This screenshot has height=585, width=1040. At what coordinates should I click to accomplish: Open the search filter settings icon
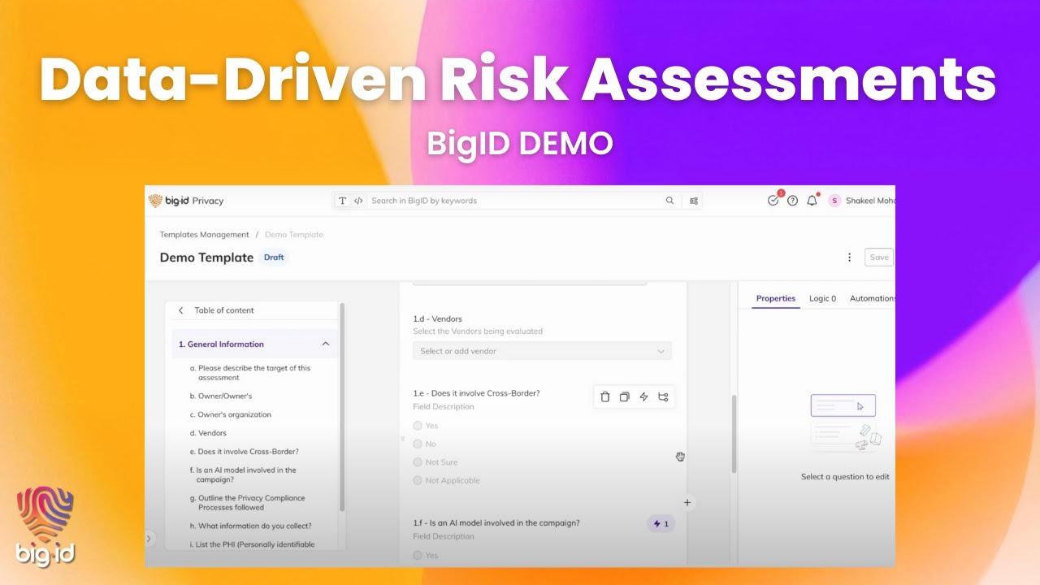tap(694, 201)
